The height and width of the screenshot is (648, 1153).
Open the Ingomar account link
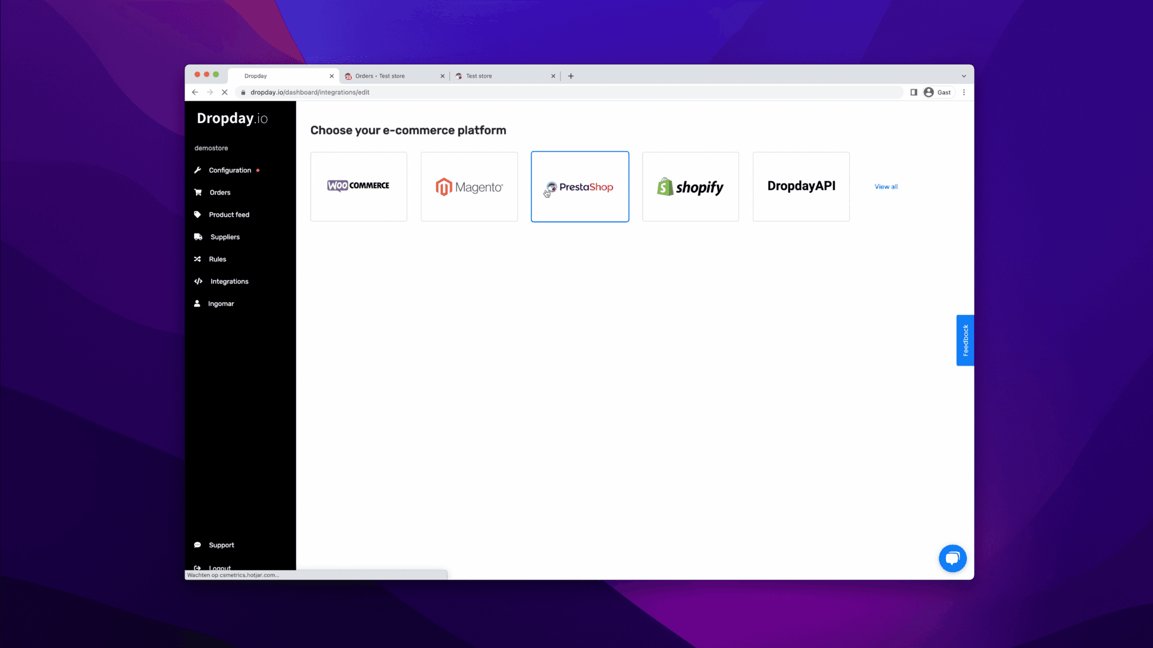tap(221, 304)
